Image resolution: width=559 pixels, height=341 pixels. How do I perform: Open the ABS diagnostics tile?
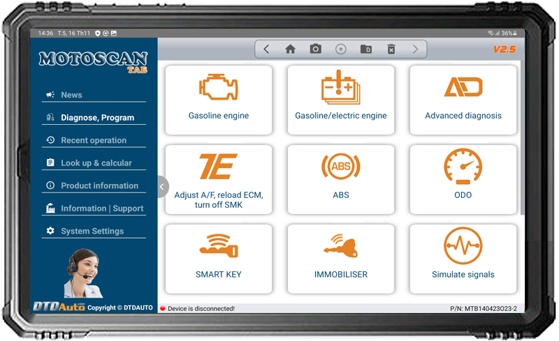[341, 179]
